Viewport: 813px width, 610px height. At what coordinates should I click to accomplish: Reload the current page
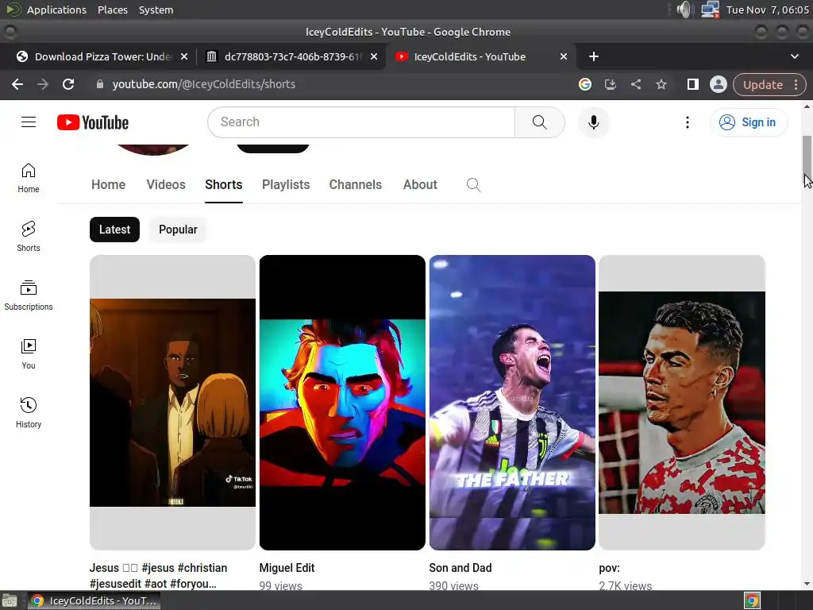(68, 84)
